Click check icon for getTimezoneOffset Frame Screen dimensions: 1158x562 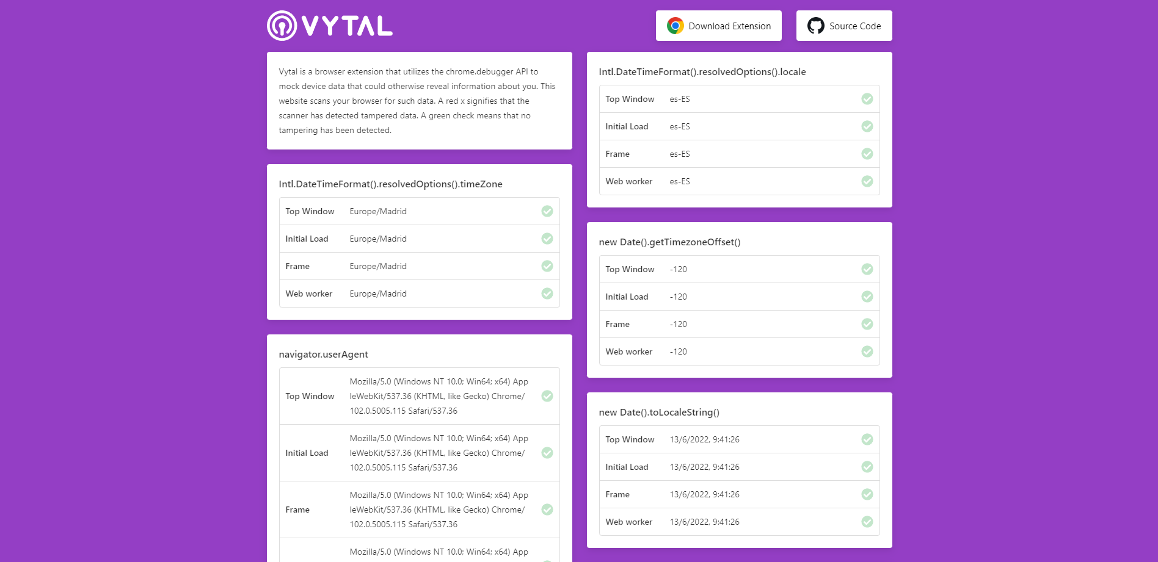coord(867,324)
